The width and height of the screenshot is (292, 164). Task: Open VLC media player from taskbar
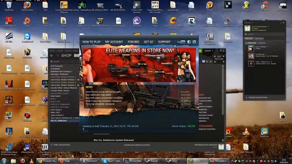tap(32, 161)
